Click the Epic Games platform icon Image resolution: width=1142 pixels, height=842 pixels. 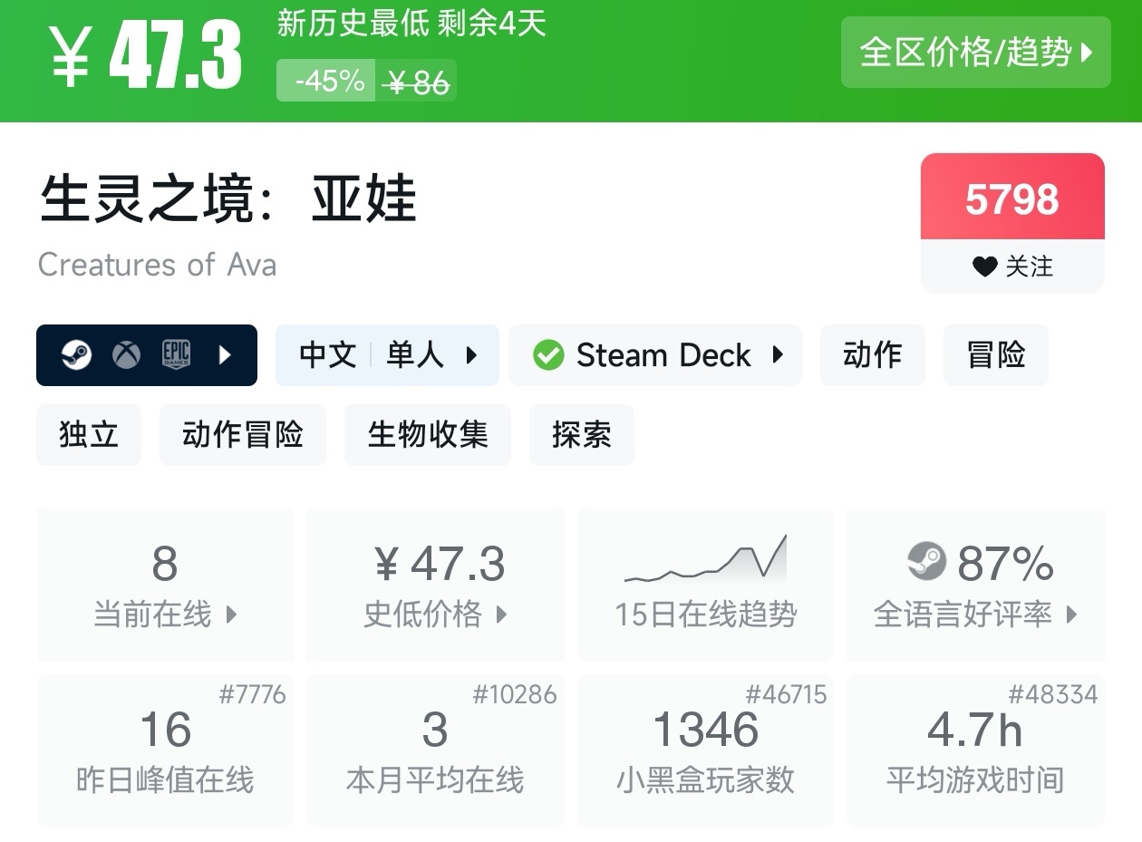[176, 355]
